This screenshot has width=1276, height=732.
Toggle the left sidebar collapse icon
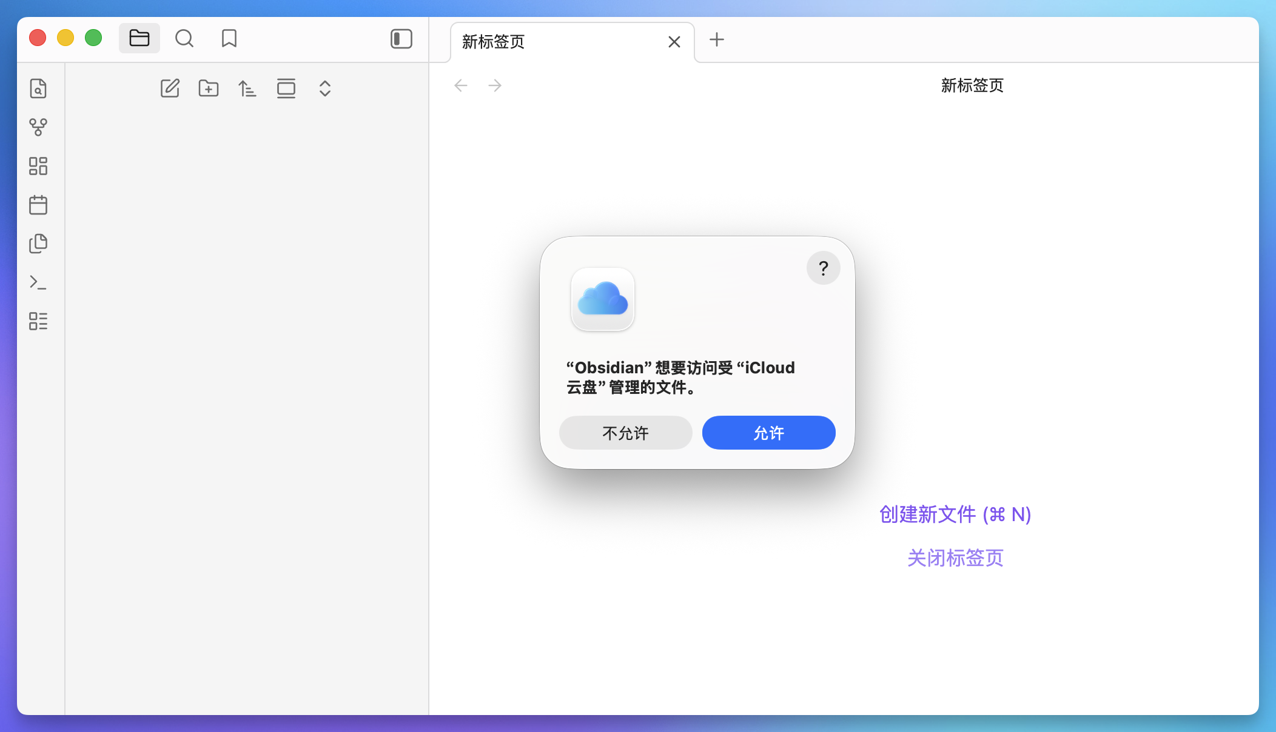pos(401,39)
